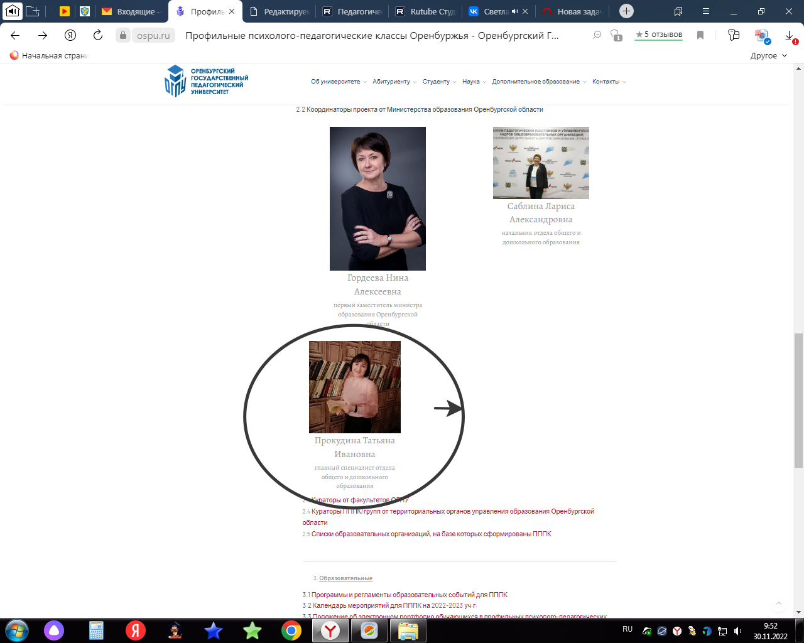Image resolution: width=804 pixels, height=643 pixels.
Task: Click heading 2.2 Координаторы проекта от Министерства
Action: pos(420,109)
